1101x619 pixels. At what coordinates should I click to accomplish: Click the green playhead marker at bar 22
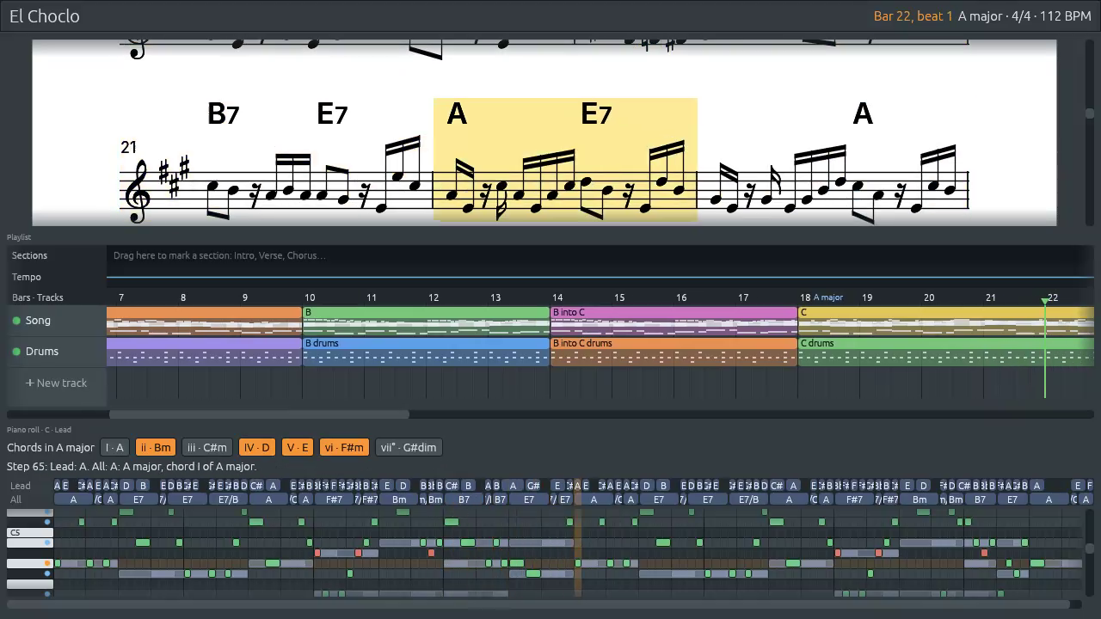tap(1045, 301)
